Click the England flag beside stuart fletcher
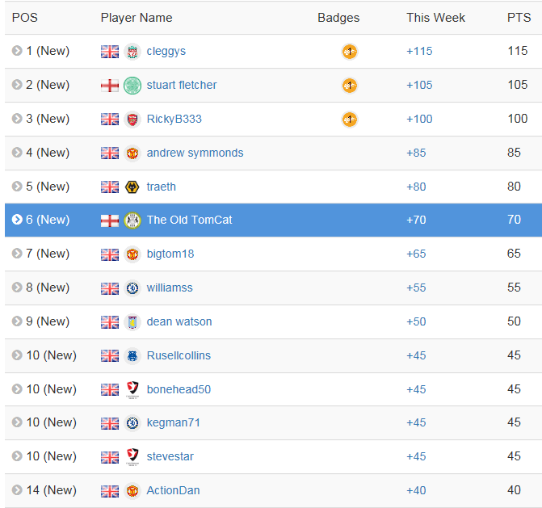This screenshot has height=508, width=542. click(x=110, y=86)
